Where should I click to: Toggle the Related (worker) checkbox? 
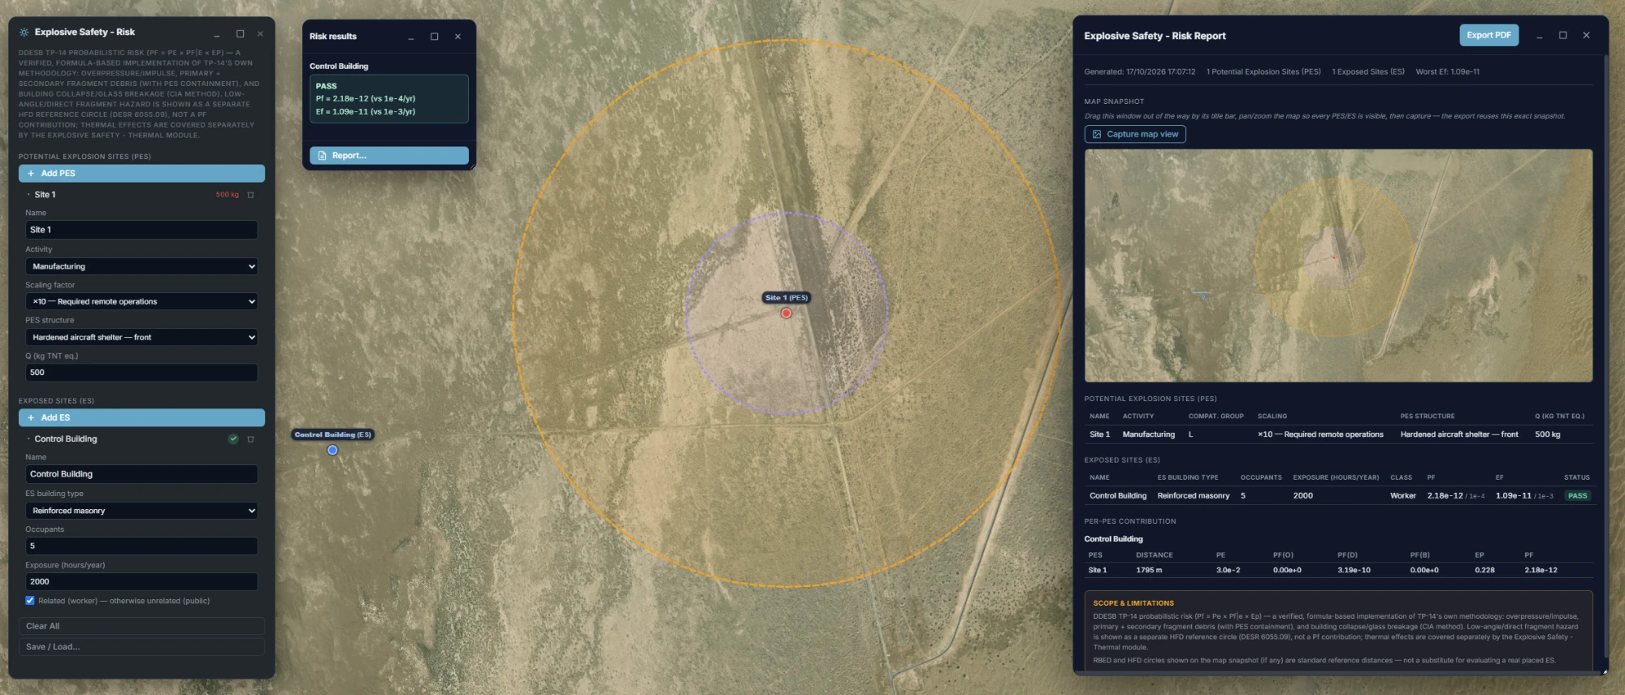(30, 601)
